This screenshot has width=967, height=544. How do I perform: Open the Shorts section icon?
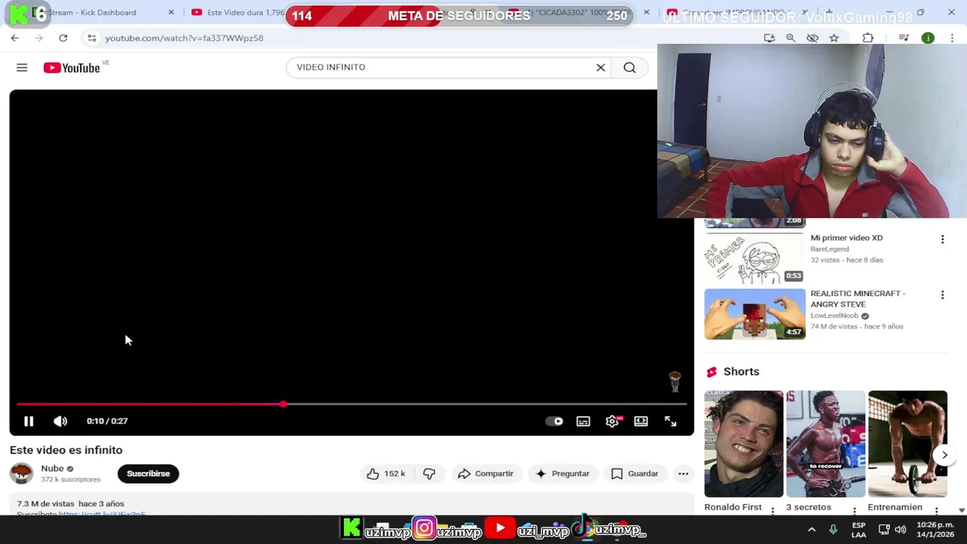(711, 372)
